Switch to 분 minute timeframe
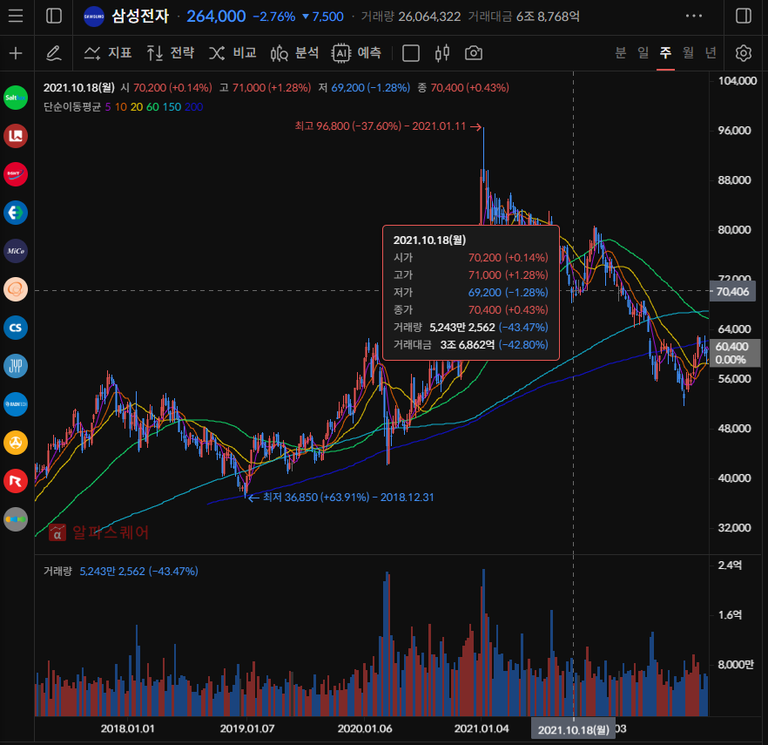The width and height of the screenshot is (768, 745). coord(621,52)
